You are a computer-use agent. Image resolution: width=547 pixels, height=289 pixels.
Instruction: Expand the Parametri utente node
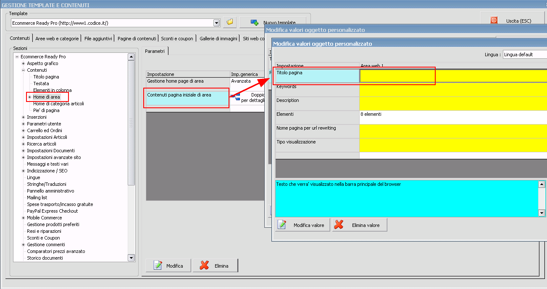(x=23, y=124)
